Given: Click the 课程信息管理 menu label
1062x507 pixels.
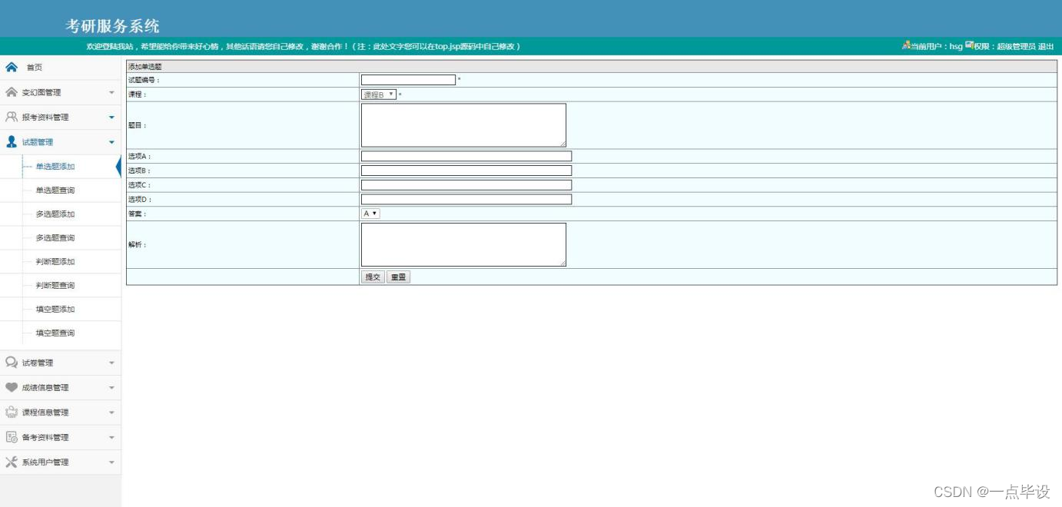Looking at the screenshot, I should (45, 413).
